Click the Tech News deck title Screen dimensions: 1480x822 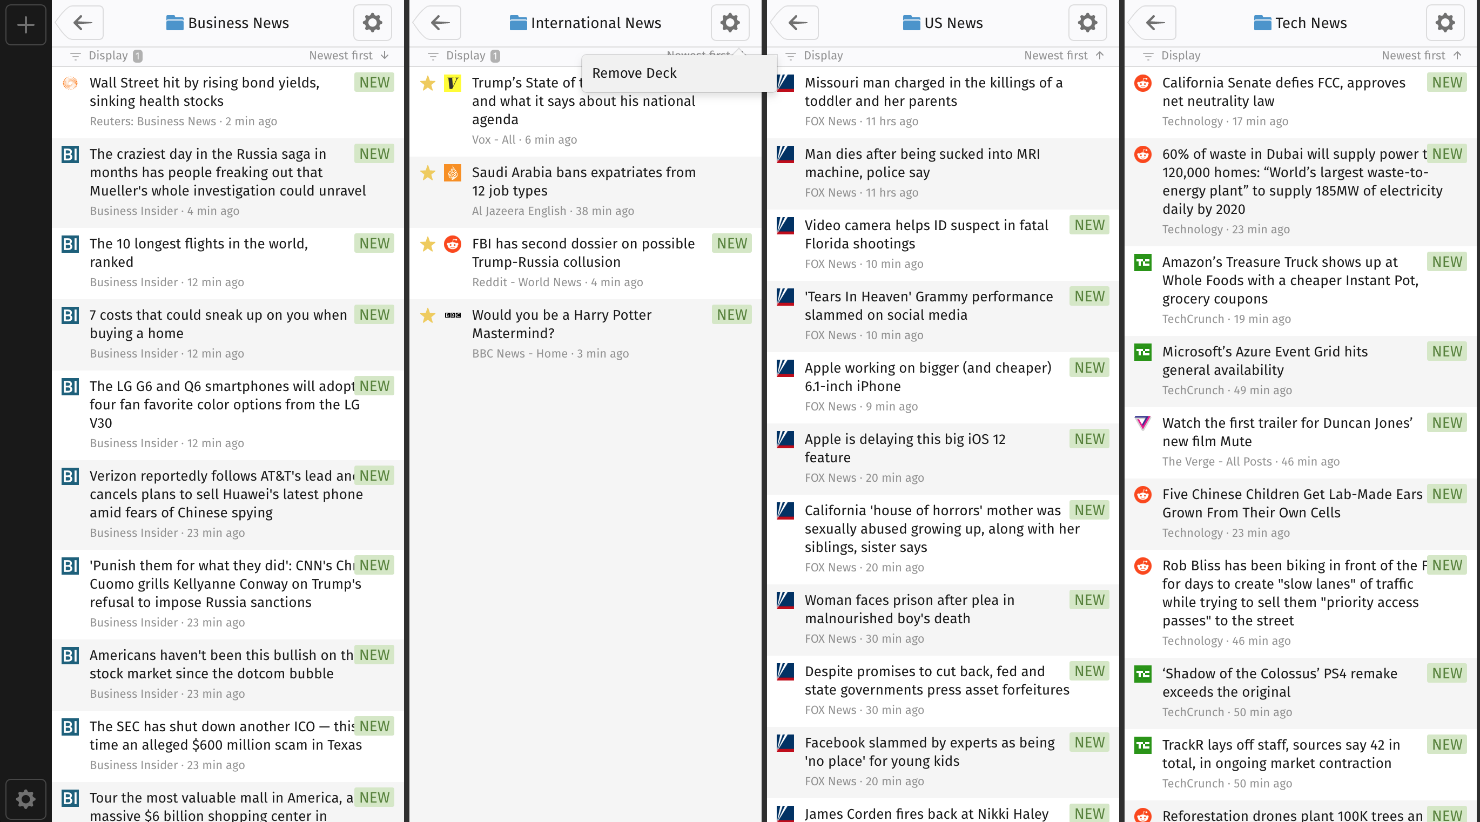point(1311,23)
